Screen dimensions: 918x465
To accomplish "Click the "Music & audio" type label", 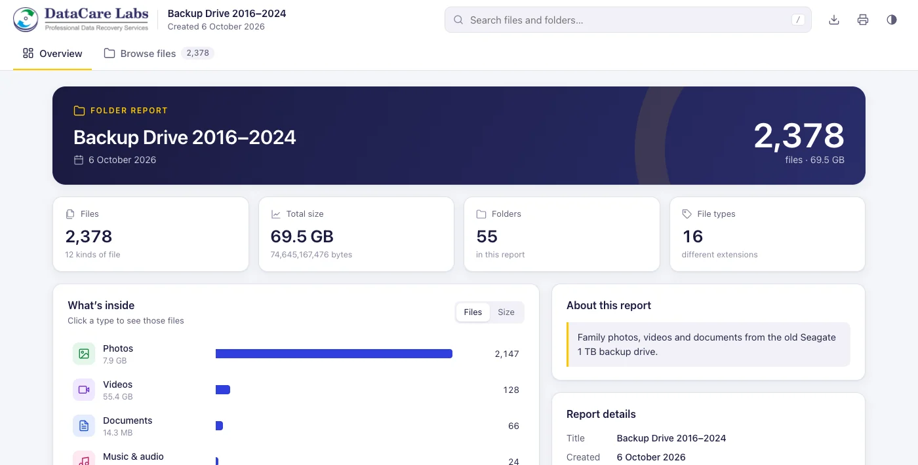I will (133, 456).
